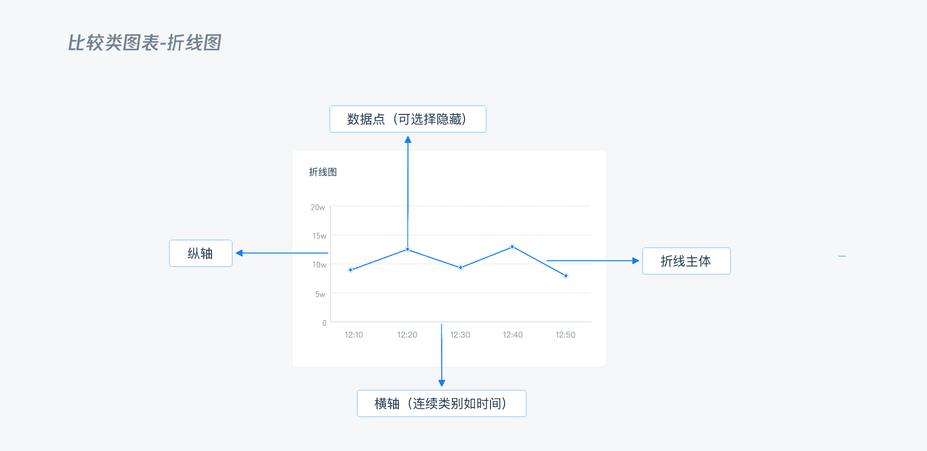Viewport: 927px width, 451px height.
Task: Click the 折线图 chart title
Action: coord(323,172)
